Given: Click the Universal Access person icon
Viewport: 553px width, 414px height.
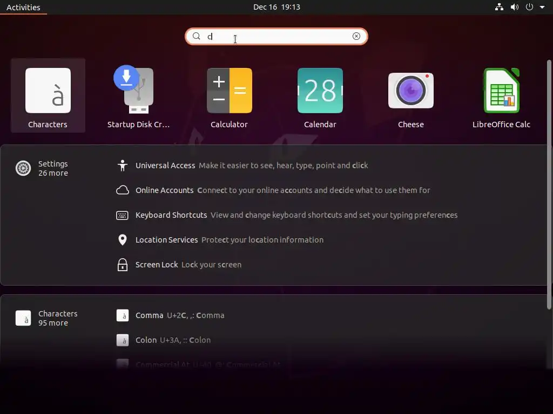Looking at the screenshot, I should click(x=123, y=165).
